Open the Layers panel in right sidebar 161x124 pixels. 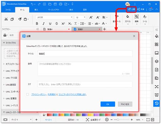[x=157, y=61]
